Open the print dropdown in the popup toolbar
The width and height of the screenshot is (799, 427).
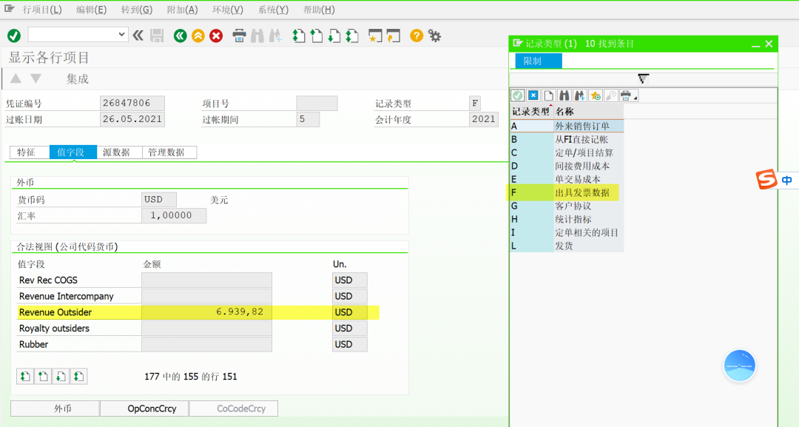pos(629,95)
